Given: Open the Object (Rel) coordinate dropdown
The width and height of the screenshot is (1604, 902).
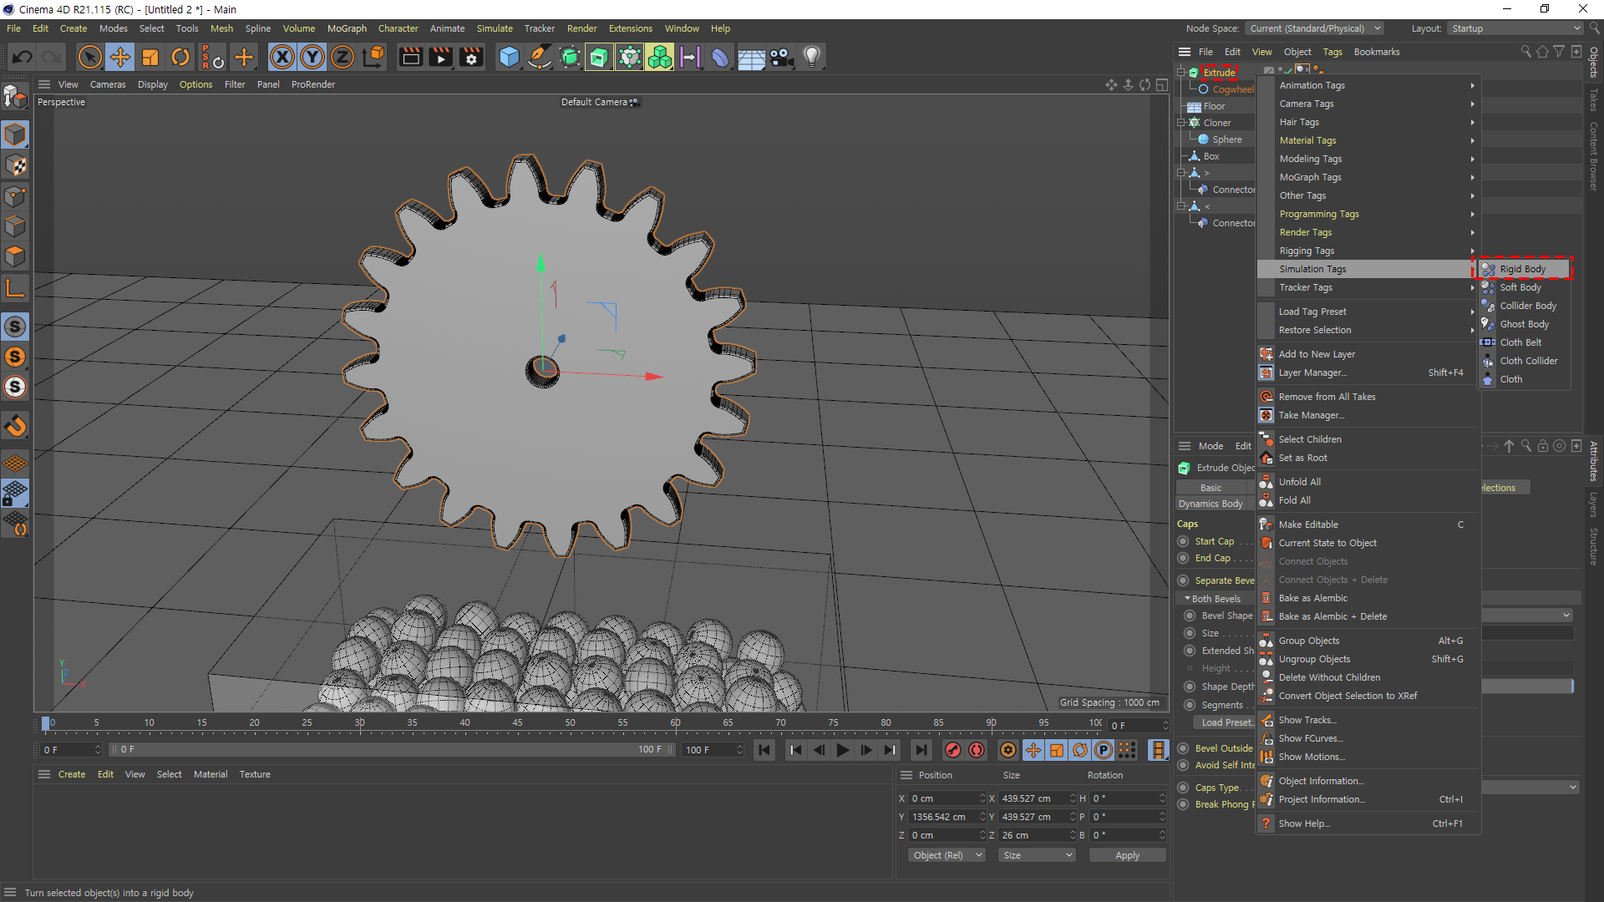Looking at the screenshot, I should [947, 855].
